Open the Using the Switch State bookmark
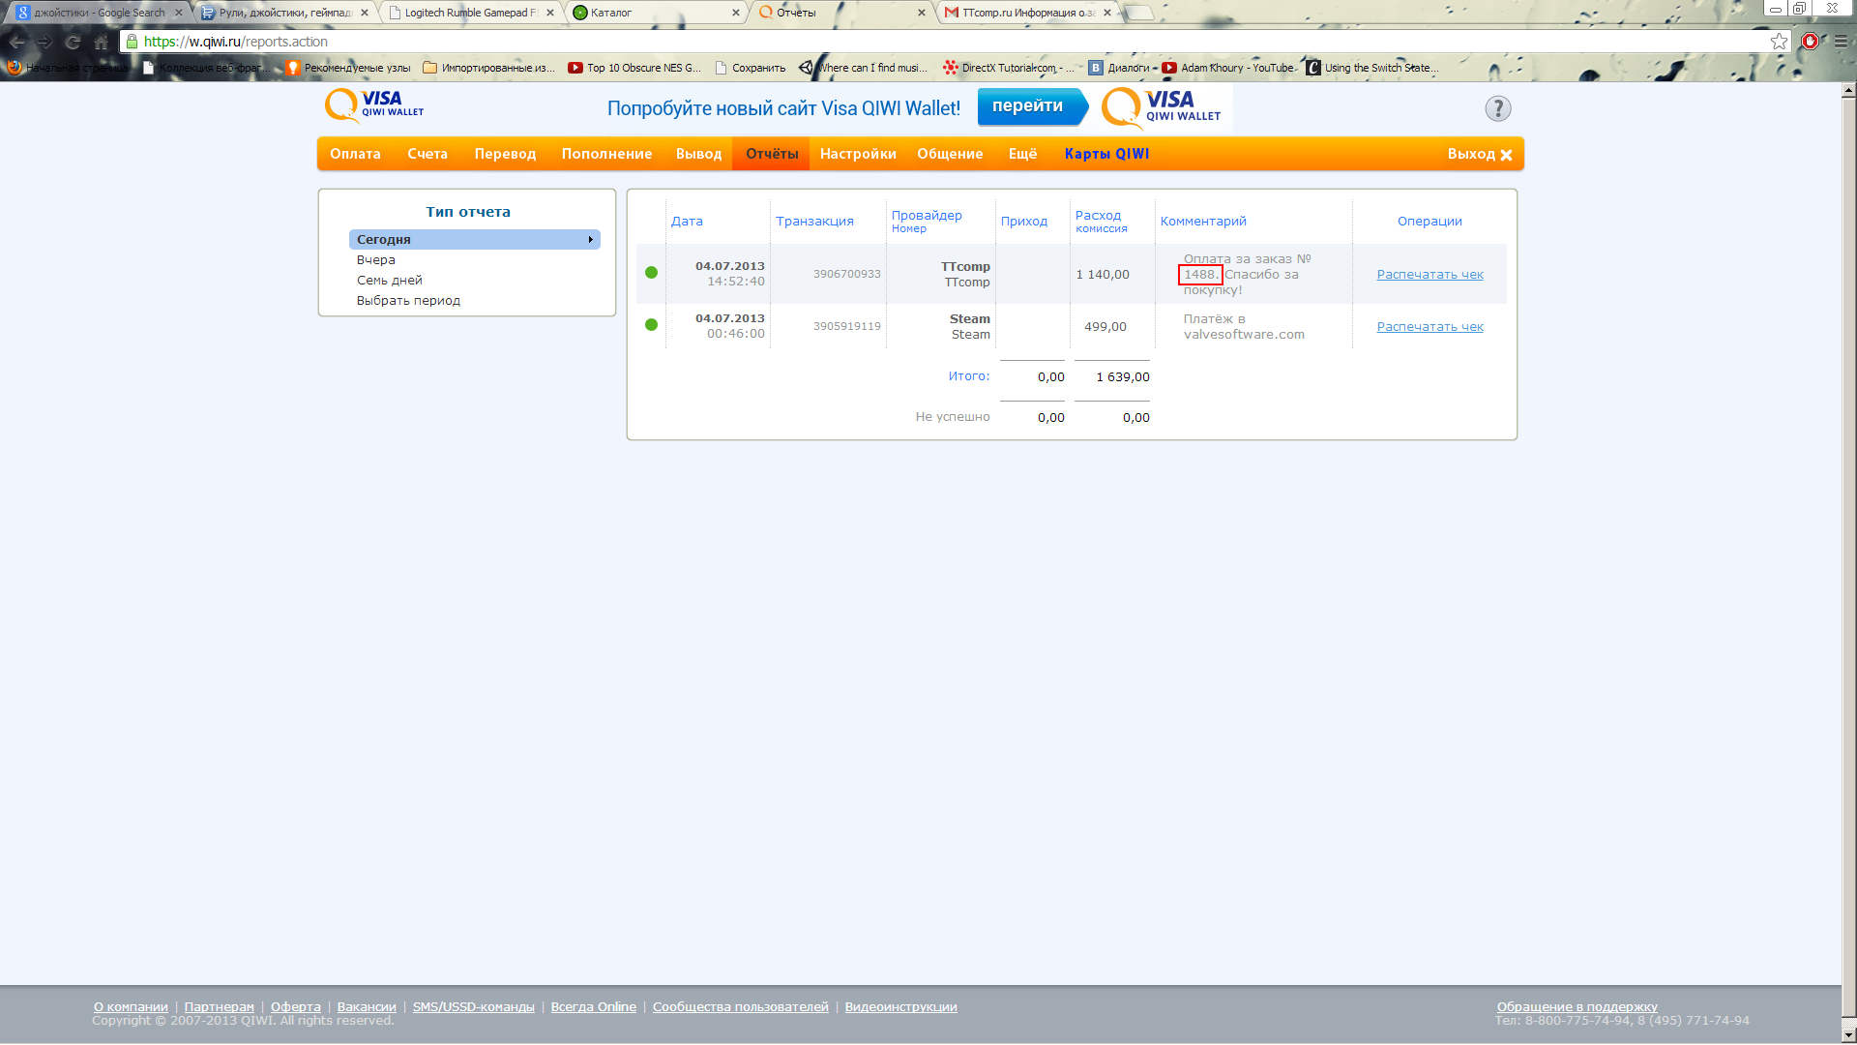The height and width of the screenshot is (1045, 1857). click(x=1372, y=68)
